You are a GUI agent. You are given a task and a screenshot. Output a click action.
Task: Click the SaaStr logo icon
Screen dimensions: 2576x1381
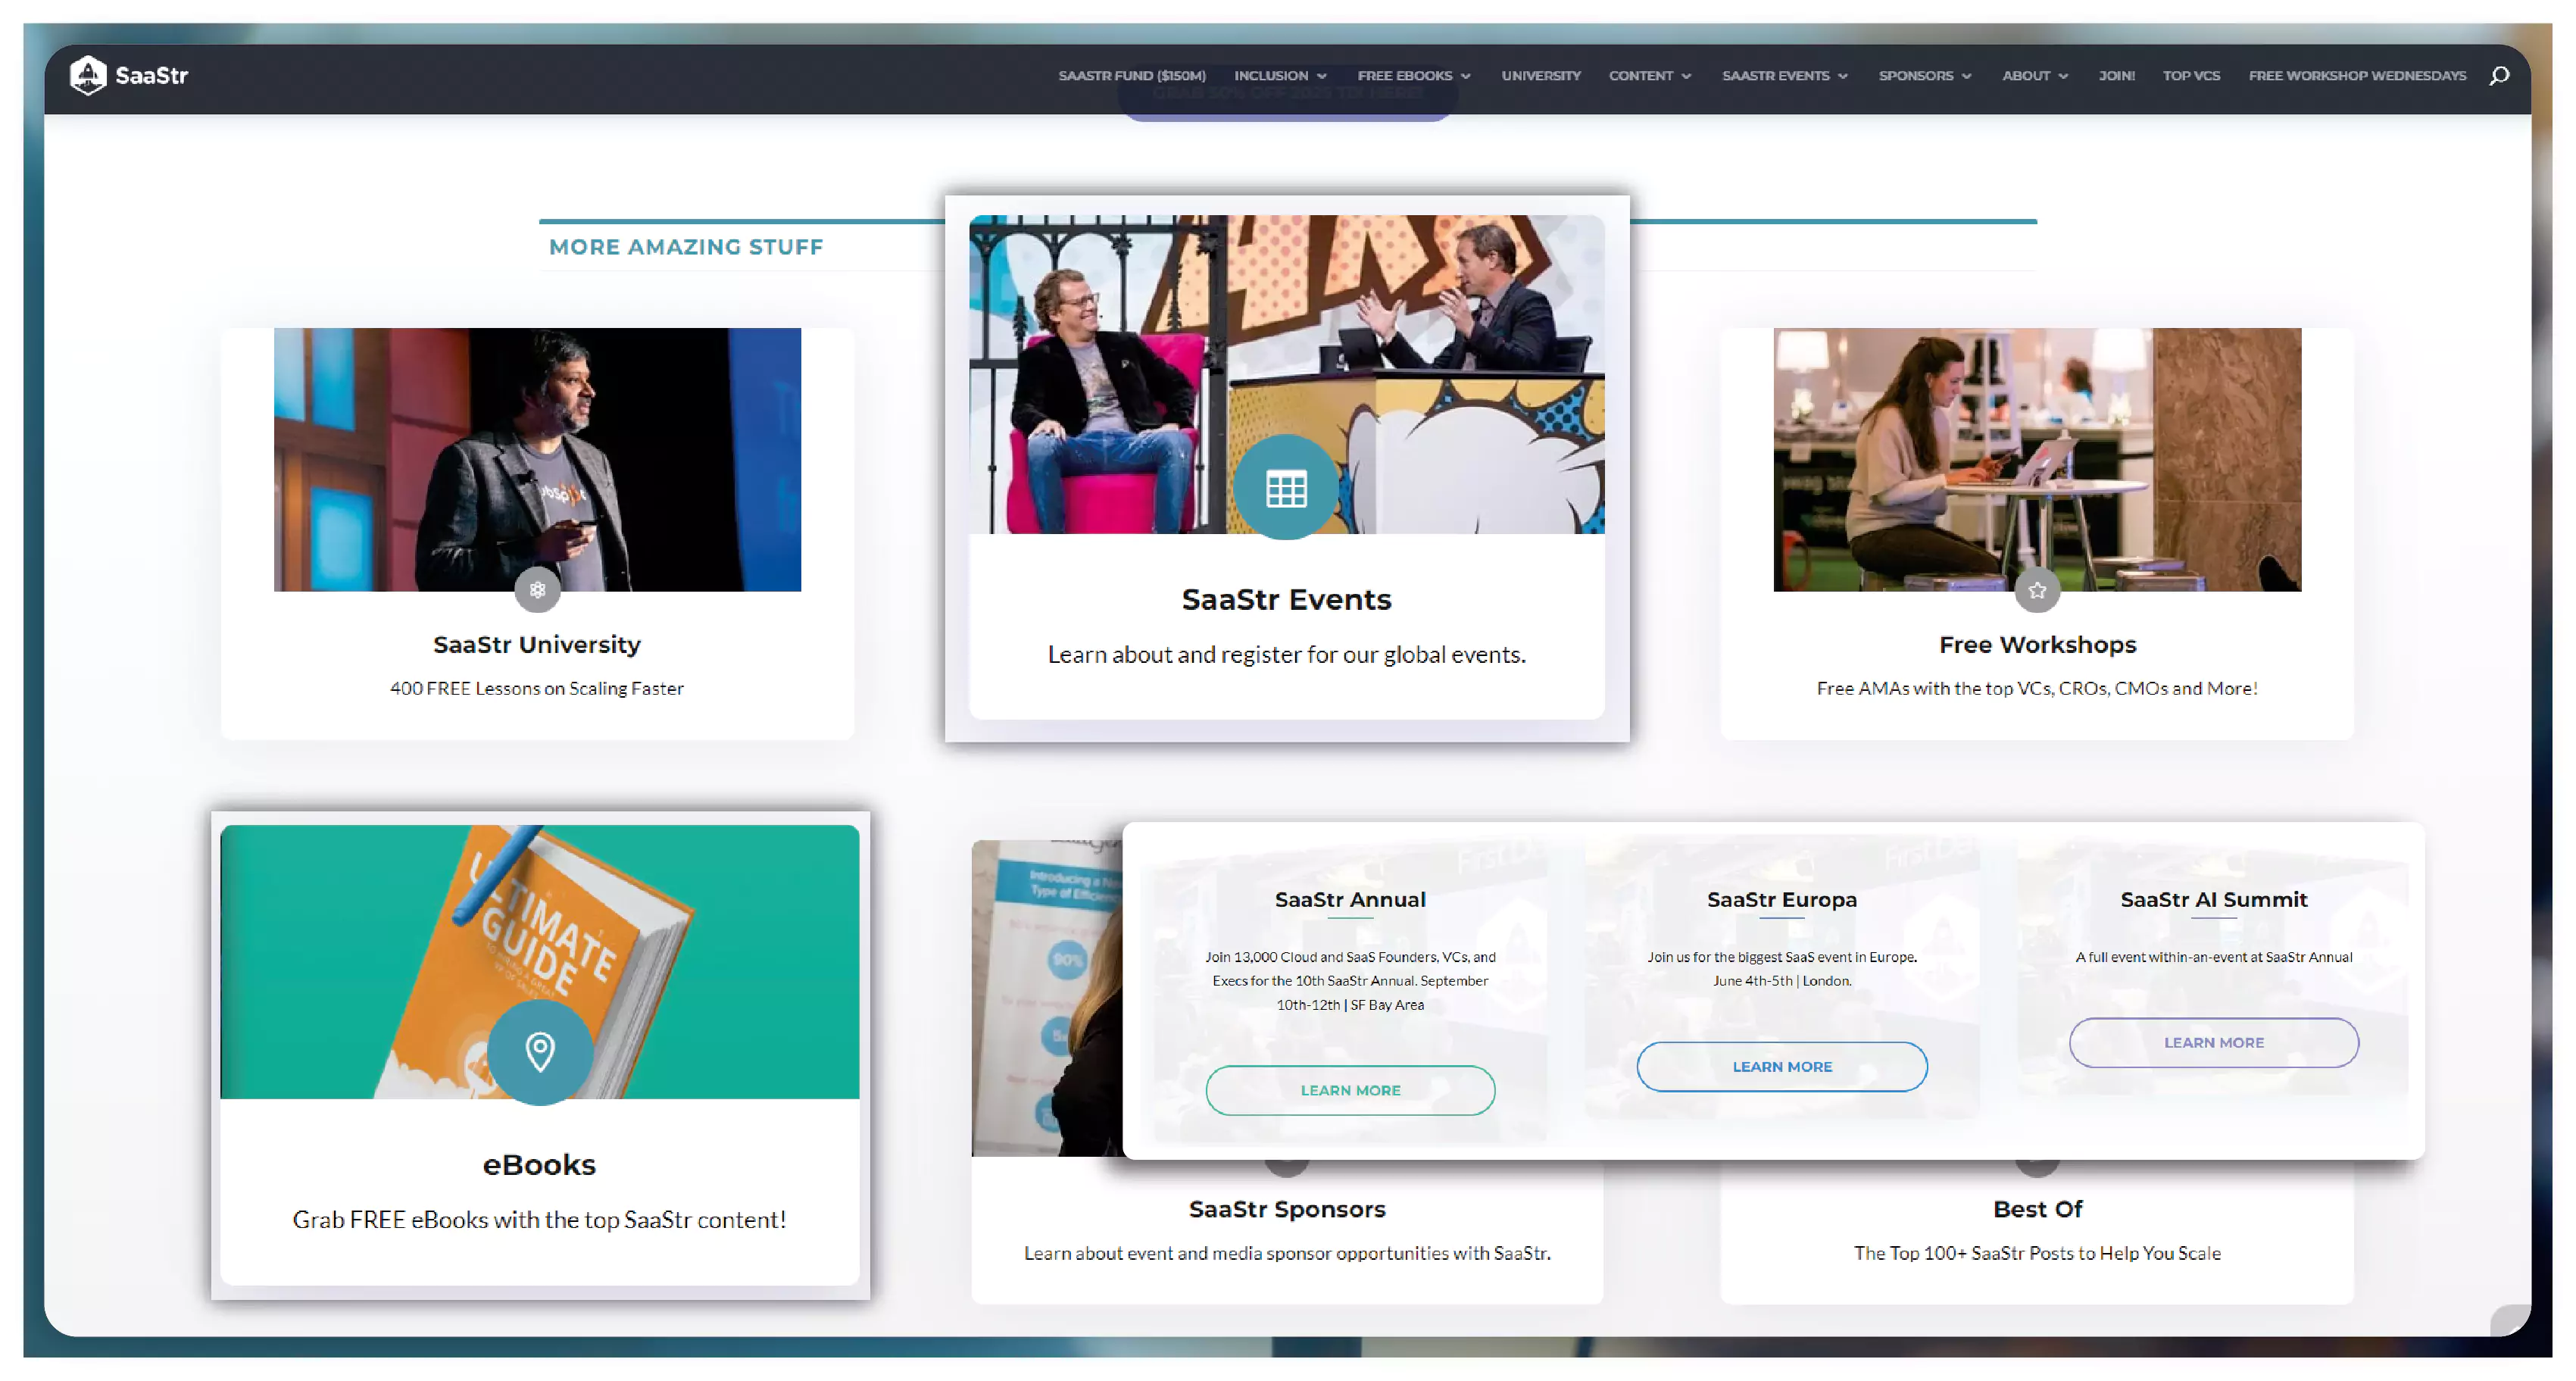point(88,75)
